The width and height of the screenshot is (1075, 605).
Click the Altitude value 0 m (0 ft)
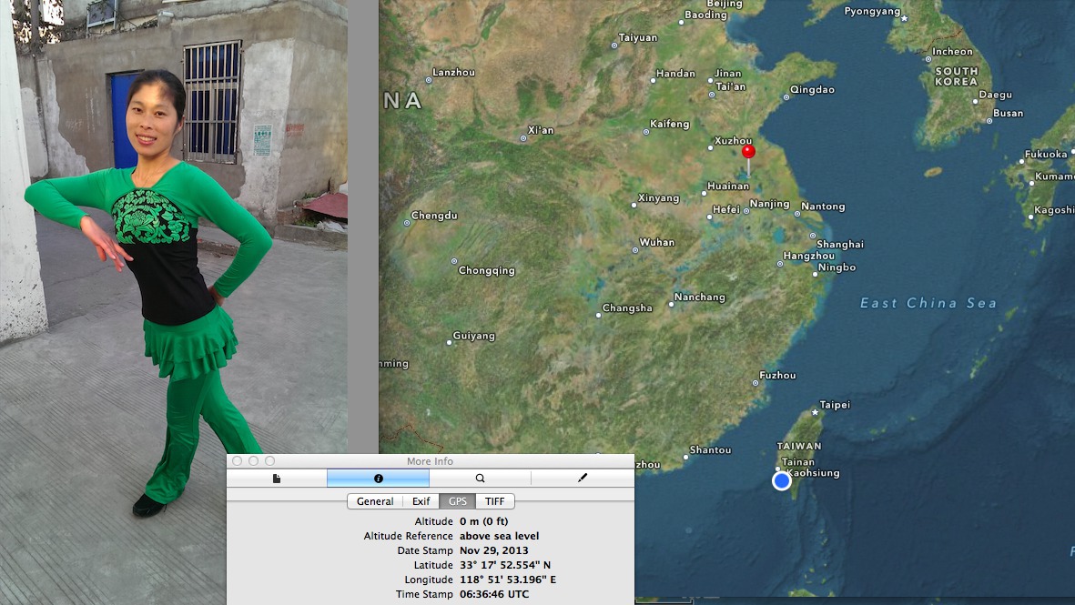484,521
